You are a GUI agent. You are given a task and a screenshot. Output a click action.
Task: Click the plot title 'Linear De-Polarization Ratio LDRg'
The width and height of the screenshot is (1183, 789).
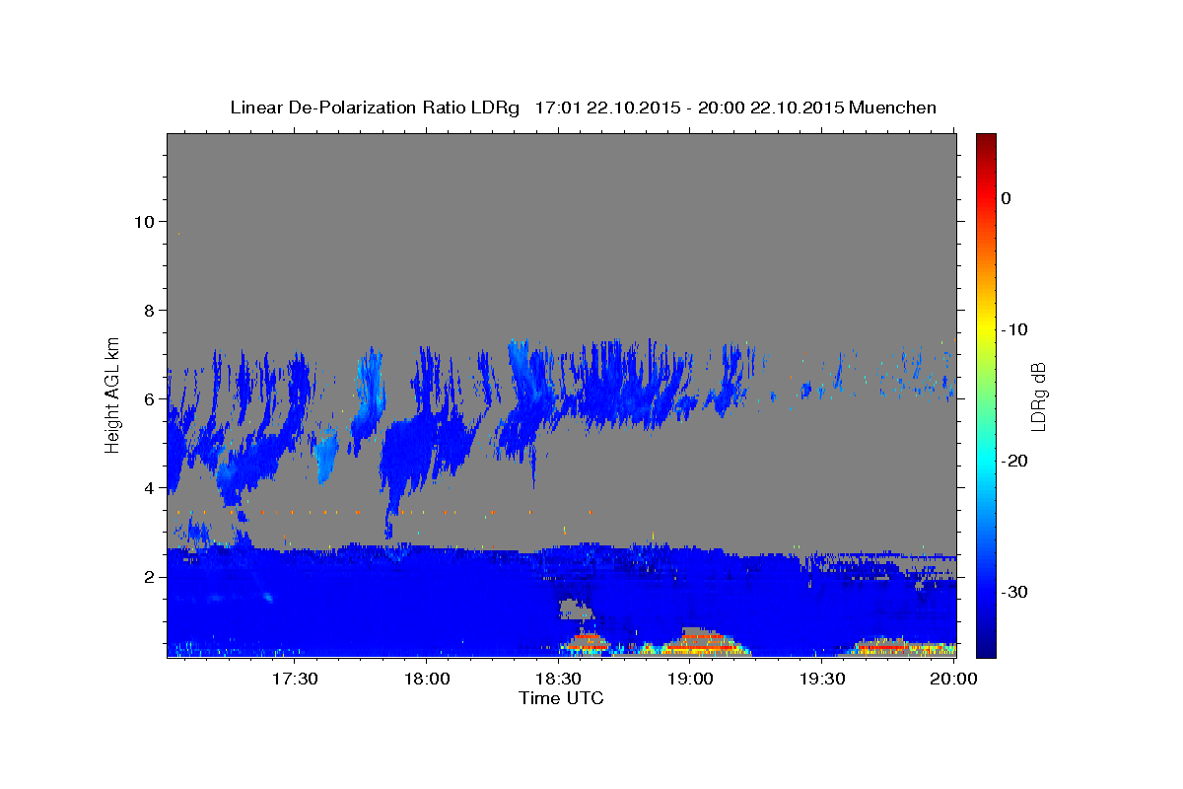click(x=374, y=108)
